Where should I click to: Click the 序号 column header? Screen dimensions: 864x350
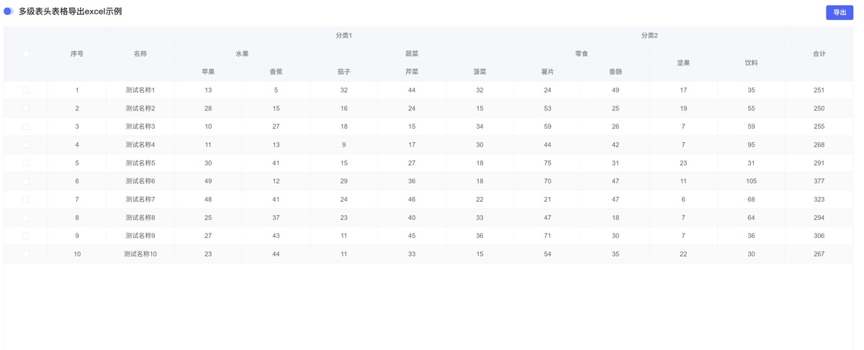coord(77,54)
